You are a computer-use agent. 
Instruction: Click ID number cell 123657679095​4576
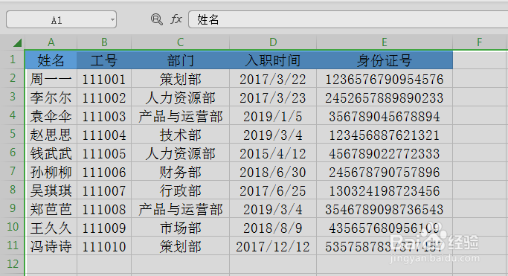coord(385,79)
